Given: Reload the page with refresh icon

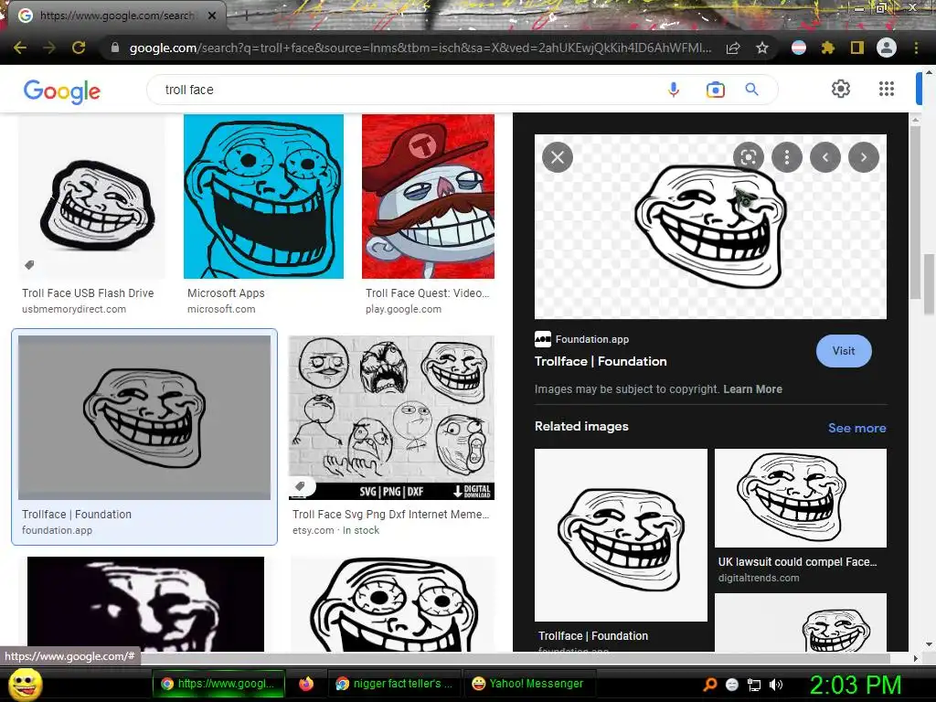Looking at the screenshot, I should [x=79, y=48].
